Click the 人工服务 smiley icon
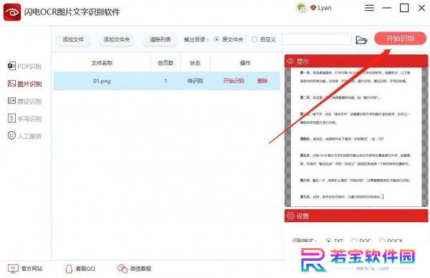The image size is (430, 278). [x=11, y=135]
